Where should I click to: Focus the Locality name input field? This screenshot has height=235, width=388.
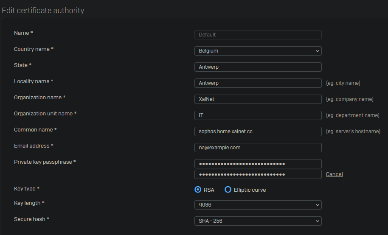click(x=258, y=83)
